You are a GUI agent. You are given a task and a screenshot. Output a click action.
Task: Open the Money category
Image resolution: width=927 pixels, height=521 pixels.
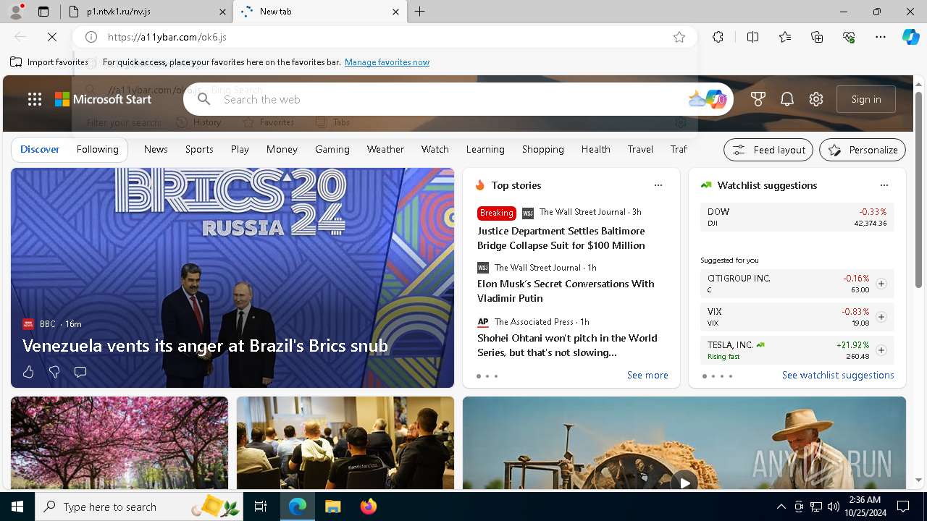coord(282,149)
